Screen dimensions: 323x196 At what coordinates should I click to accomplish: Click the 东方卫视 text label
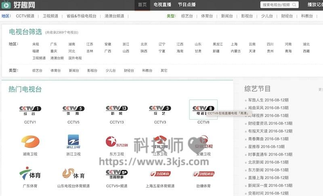tap(117, 154)
